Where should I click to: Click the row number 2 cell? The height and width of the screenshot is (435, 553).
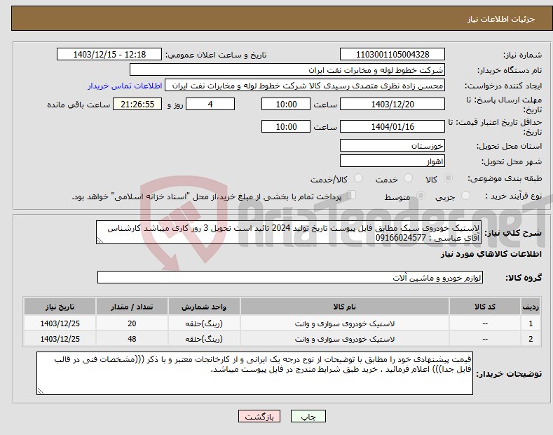(x=531, y=339)
